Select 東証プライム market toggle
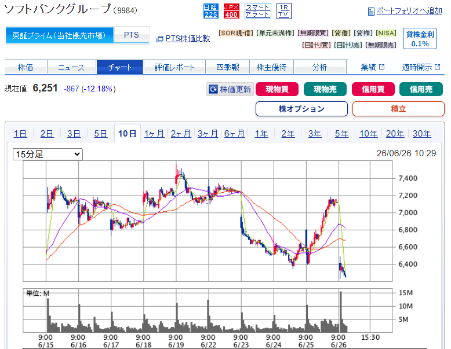Image resolution: width=451 pixels, height=349 pixels. pyautogui.click(x=59, y=35)
